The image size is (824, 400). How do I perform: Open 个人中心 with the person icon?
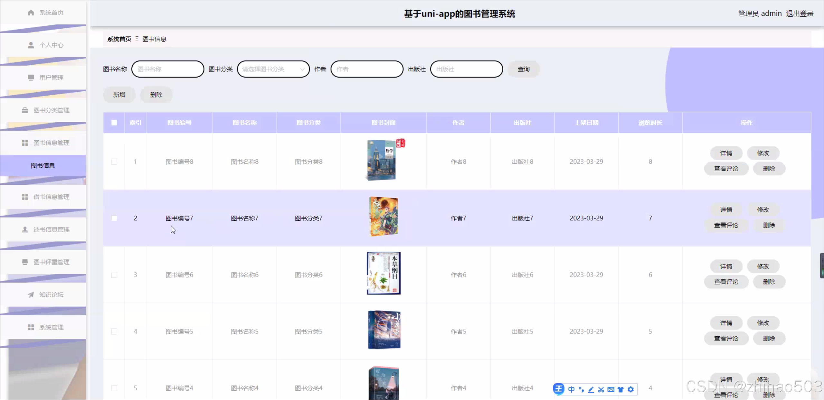pyautogui.click(x=31, y=45)
